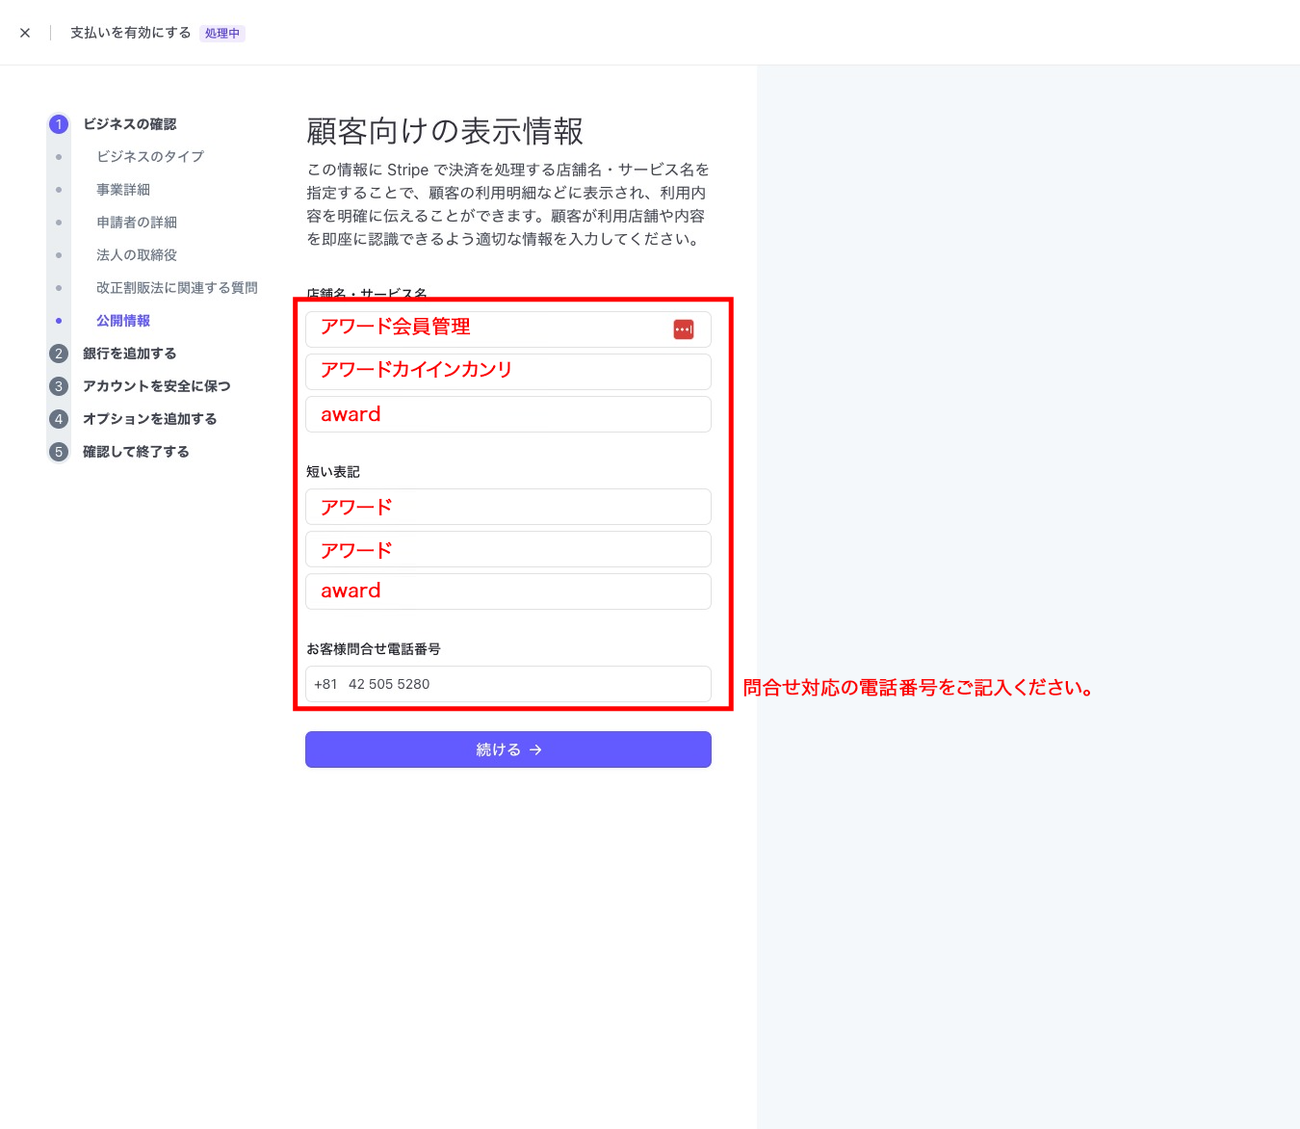Click step 1 circle for ビジネスの確認
Screen dimensions: 1300x1129
click(59, 124)
